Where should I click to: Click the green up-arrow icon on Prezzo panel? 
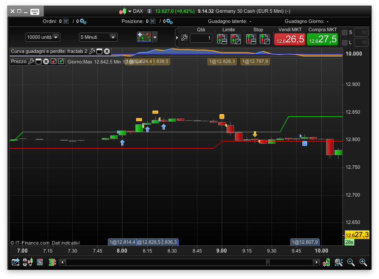click(61, 61)
